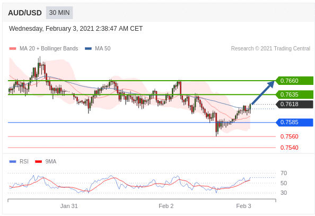Click the Wednesday February 3 timestamp text

pos(76,29)
